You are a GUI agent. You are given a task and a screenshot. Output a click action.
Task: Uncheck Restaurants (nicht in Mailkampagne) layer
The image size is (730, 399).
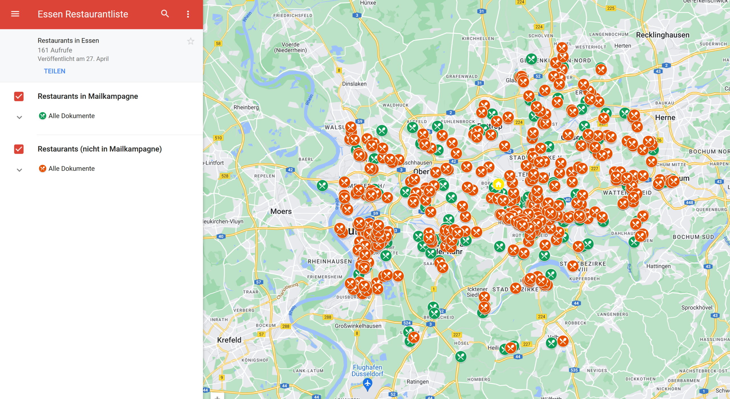pyautogui.click(x=19, y=149)
